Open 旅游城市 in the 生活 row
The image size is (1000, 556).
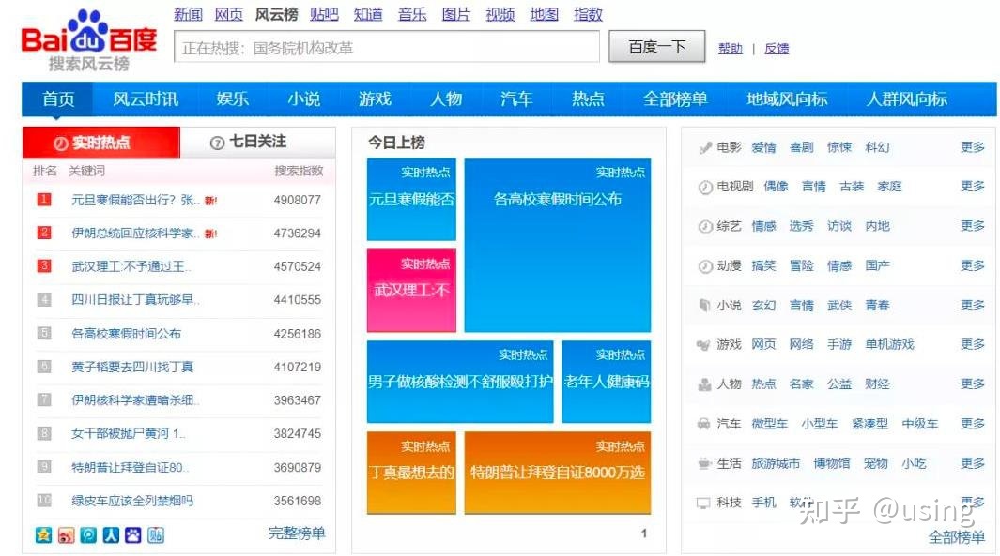click(776, 464)
